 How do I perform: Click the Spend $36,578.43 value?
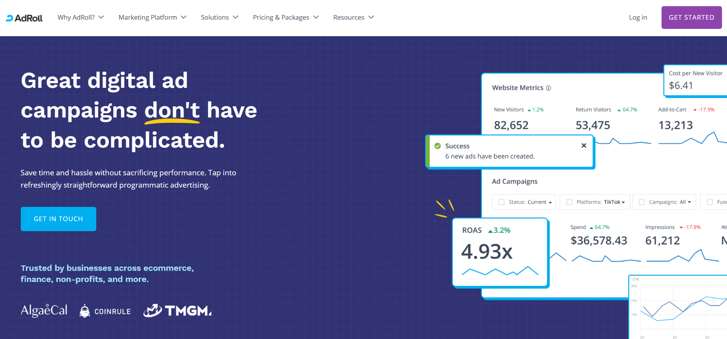tap(599, 241)
